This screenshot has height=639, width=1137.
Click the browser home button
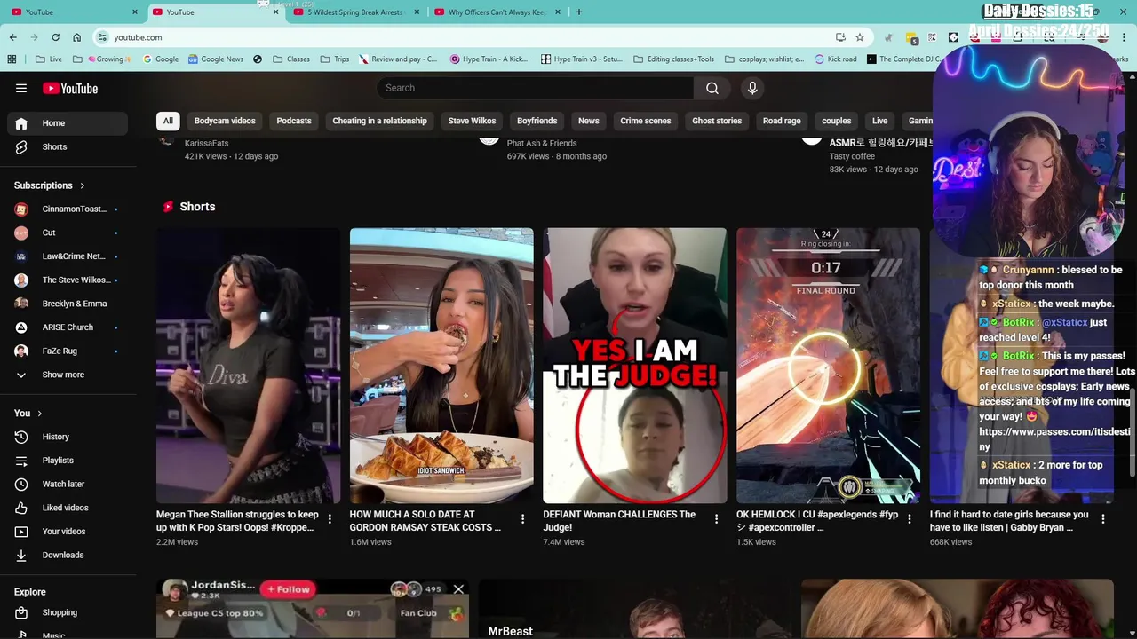77,37
